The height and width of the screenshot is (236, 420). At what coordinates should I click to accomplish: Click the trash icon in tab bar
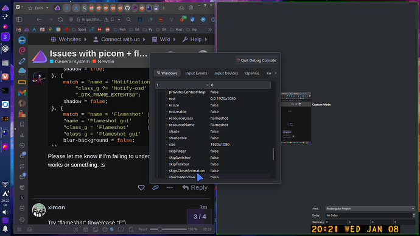[x=191, y=8]
